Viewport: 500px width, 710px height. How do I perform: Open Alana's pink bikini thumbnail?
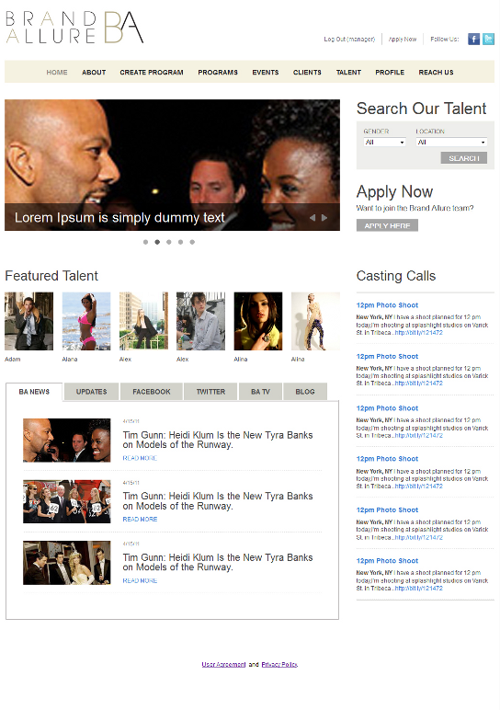tap(86, 321)
